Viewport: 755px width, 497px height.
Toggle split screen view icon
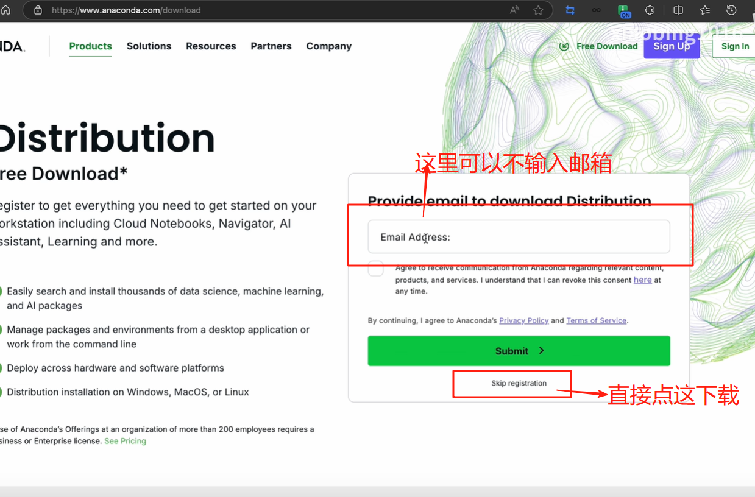coord(678,10)
